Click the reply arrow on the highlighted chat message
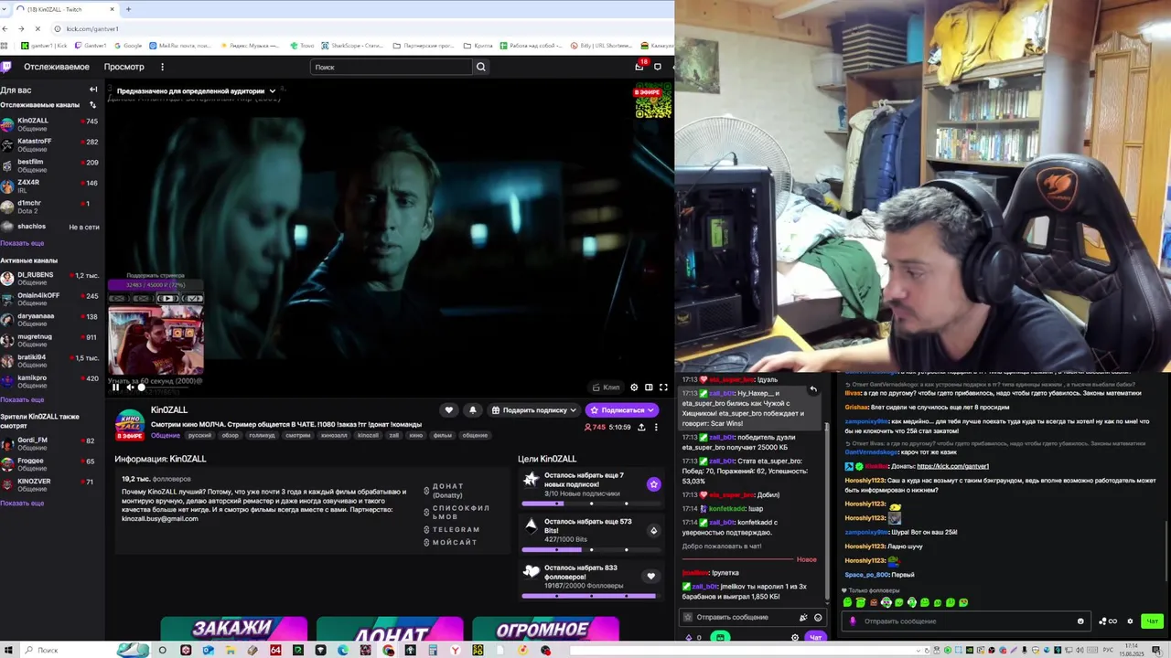 (812, 389)
